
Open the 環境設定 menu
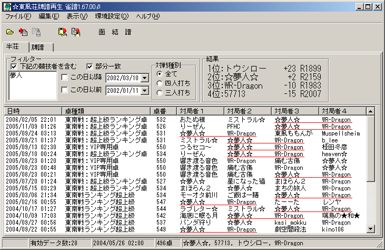(x=111, y=16)
